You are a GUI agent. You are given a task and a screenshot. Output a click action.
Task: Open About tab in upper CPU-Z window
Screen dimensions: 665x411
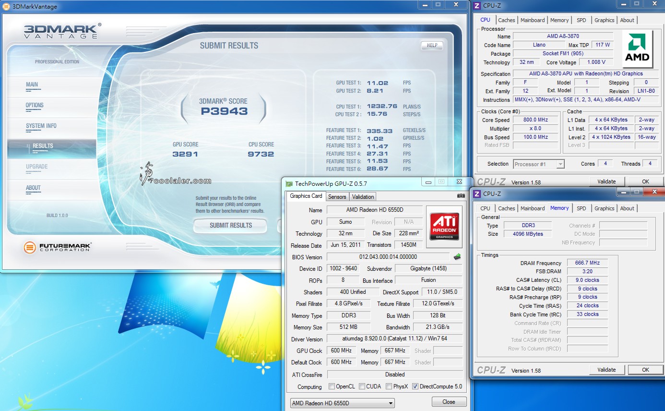627,20
